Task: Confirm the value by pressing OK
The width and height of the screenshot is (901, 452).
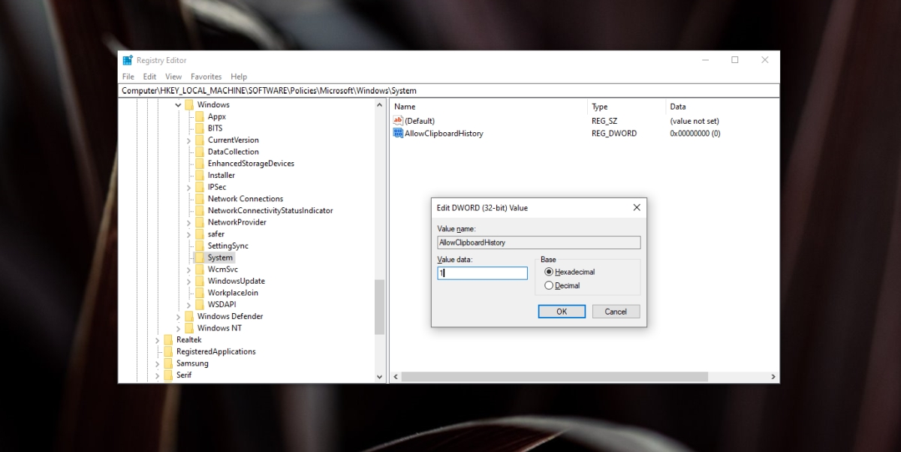Action: [x=562, y=311]
